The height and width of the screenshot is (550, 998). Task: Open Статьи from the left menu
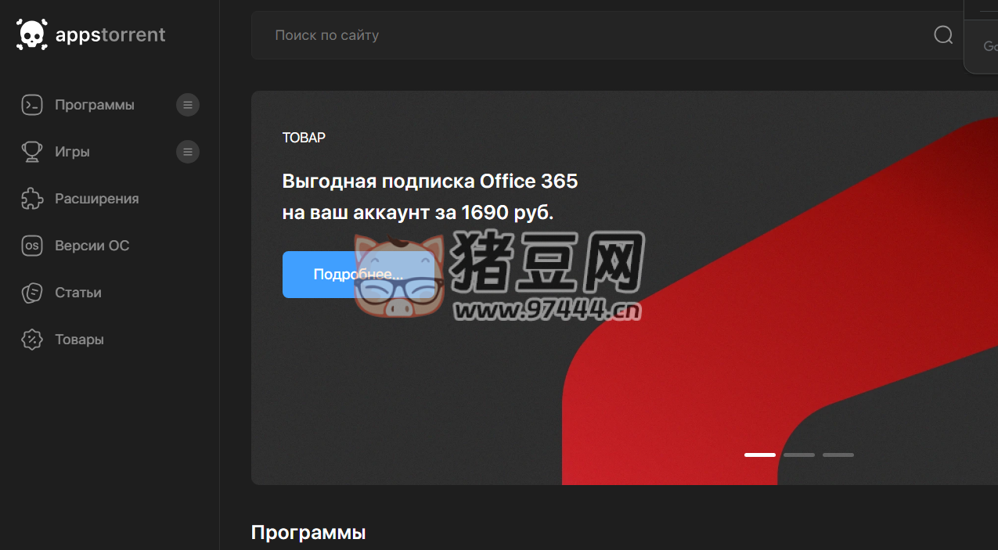pos(77,292)
